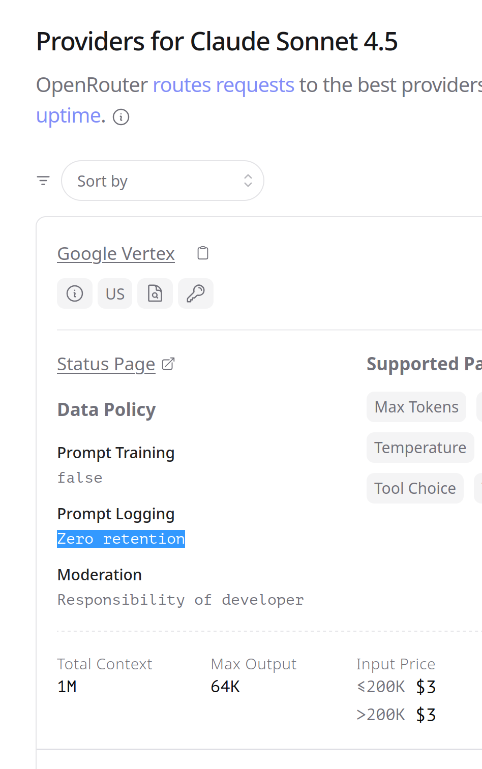
Task: Click the highlighted Zero retention text
Action: tap(121, 539)
